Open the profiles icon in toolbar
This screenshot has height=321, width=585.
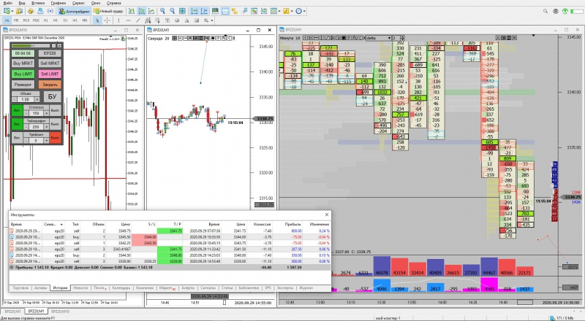pos(19,11)
